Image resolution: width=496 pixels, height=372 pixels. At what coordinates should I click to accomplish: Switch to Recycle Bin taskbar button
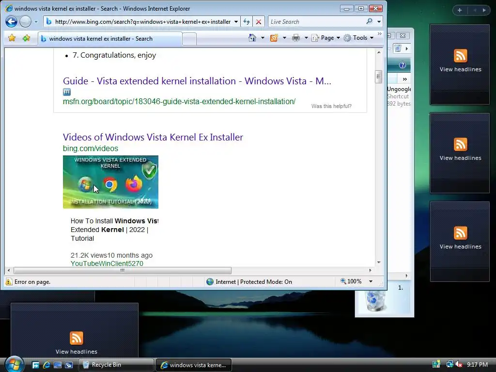click(116, 365)
